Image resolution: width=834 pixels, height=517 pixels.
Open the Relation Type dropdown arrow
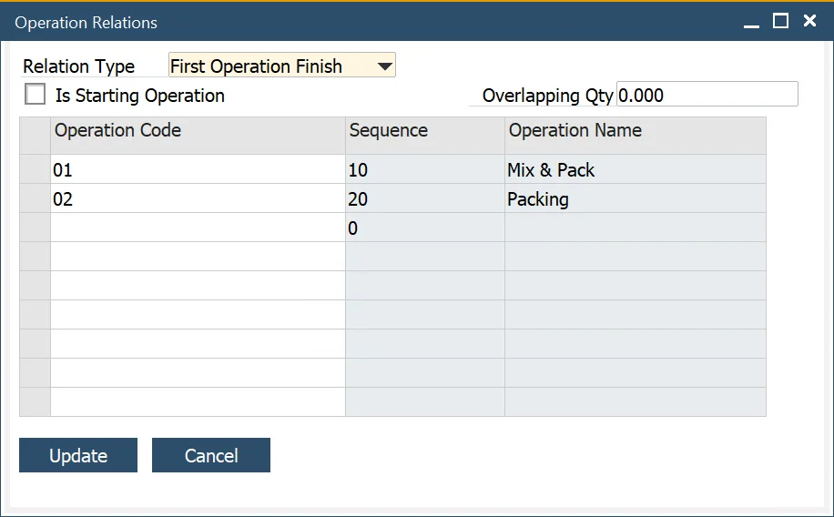click(385, 66)
